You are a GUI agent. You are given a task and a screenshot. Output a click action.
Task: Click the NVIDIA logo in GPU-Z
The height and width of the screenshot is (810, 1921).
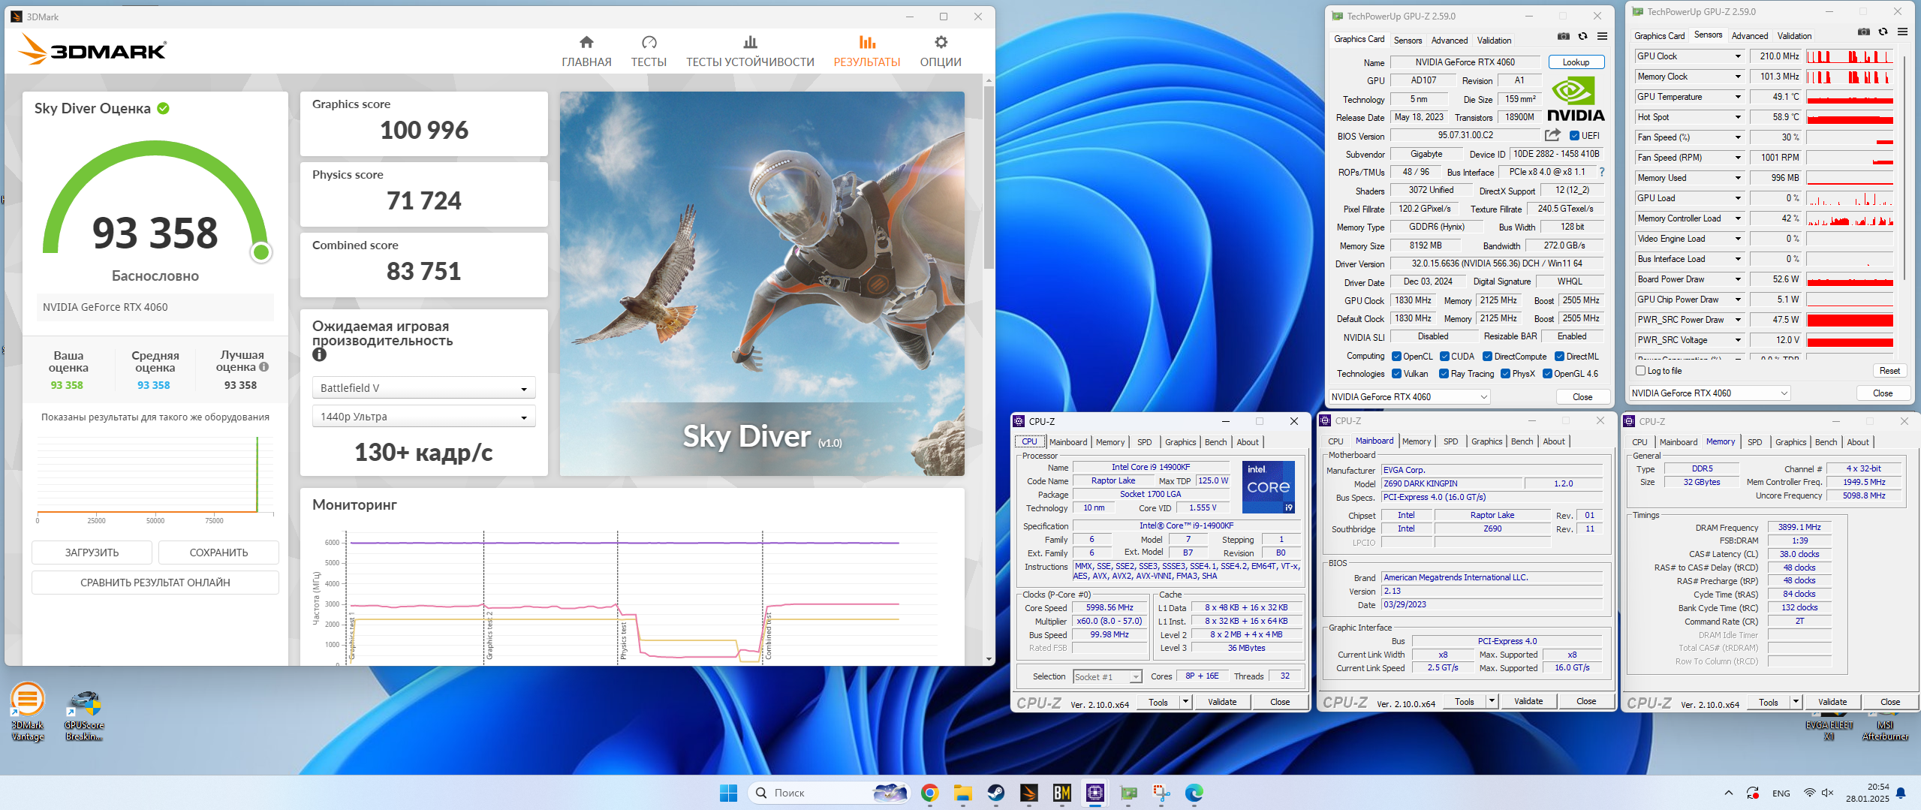tap(1576, 101)
